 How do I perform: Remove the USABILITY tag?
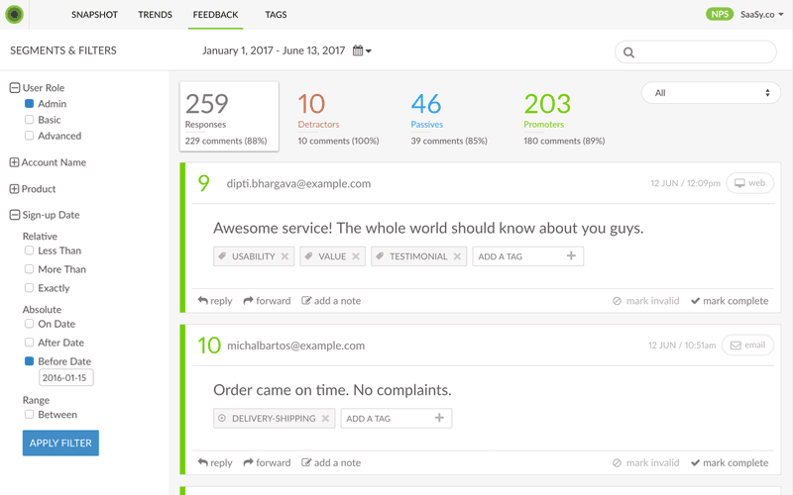coord(284,256)
